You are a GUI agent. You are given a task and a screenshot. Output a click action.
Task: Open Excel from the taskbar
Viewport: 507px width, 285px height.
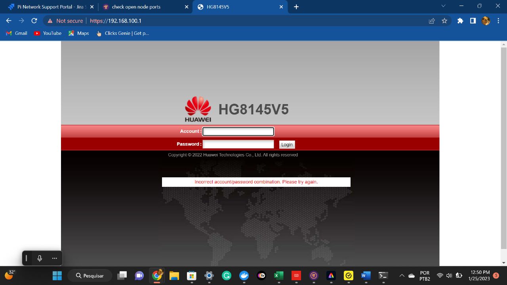tap(278, 275)
